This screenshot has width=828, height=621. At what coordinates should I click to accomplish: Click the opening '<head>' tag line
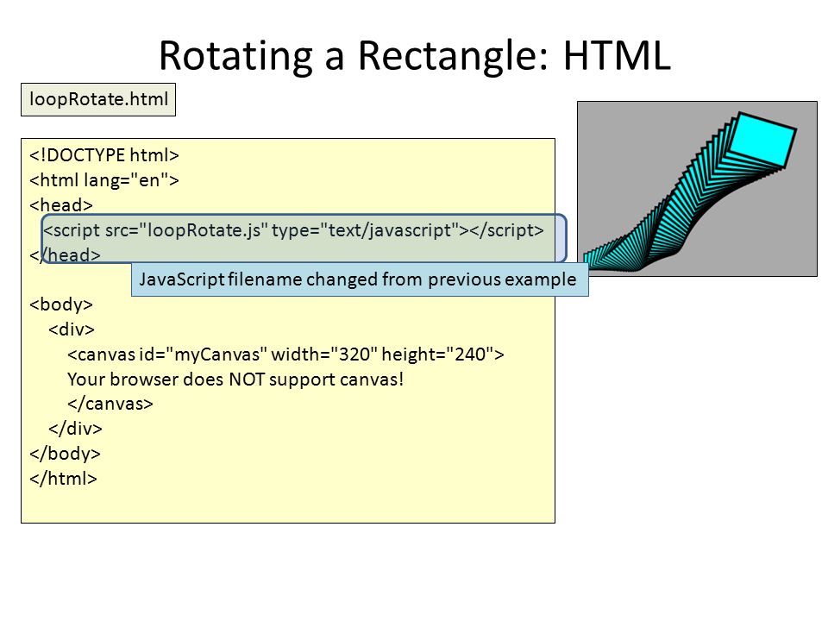tap(61, 205)
